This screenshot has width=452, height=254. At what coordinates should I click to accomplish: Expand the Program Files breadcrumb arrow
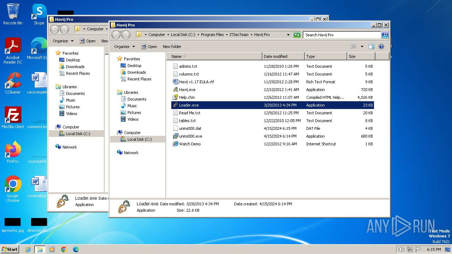[x=227, y=35]
